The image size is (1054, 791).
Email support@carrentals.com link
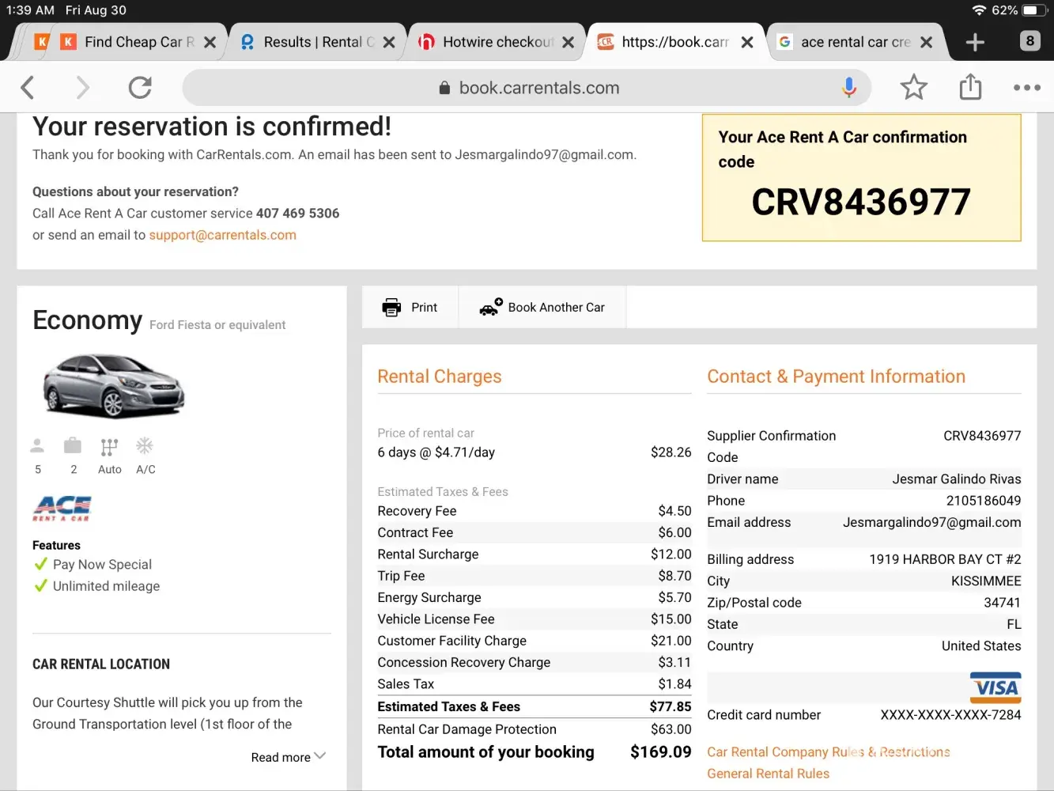pos(222,235)
